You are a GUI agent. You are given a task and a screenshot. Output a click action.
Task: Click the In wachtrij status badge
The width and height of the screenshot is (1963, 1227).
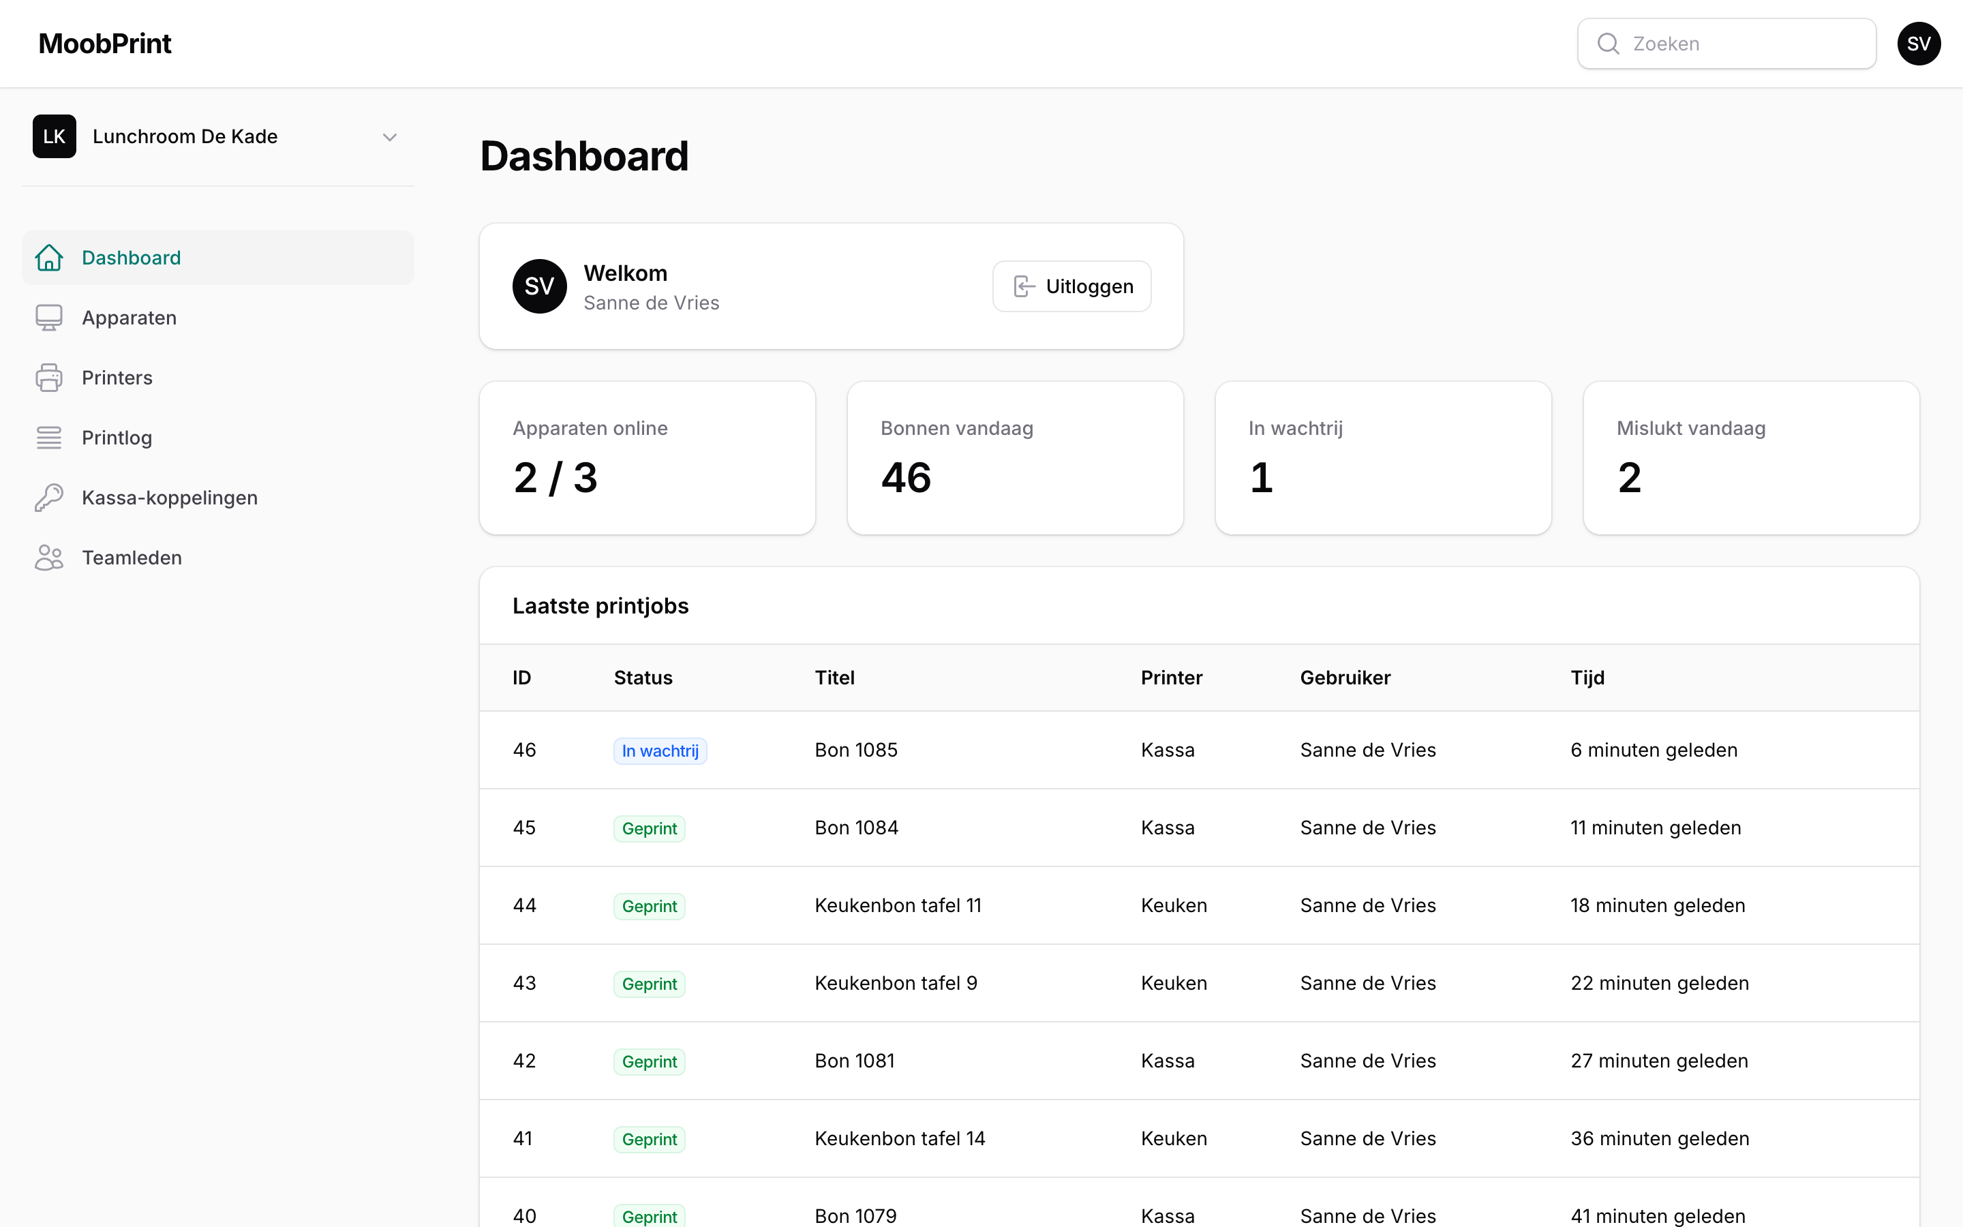(x=660, y=751)
